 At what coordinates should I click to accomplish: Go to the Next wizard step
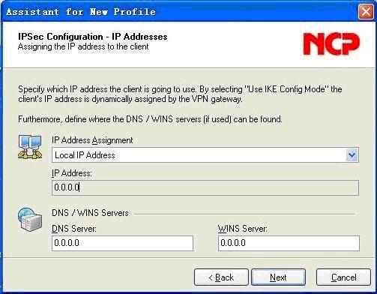pyautogui.click(x=278, y=277)
